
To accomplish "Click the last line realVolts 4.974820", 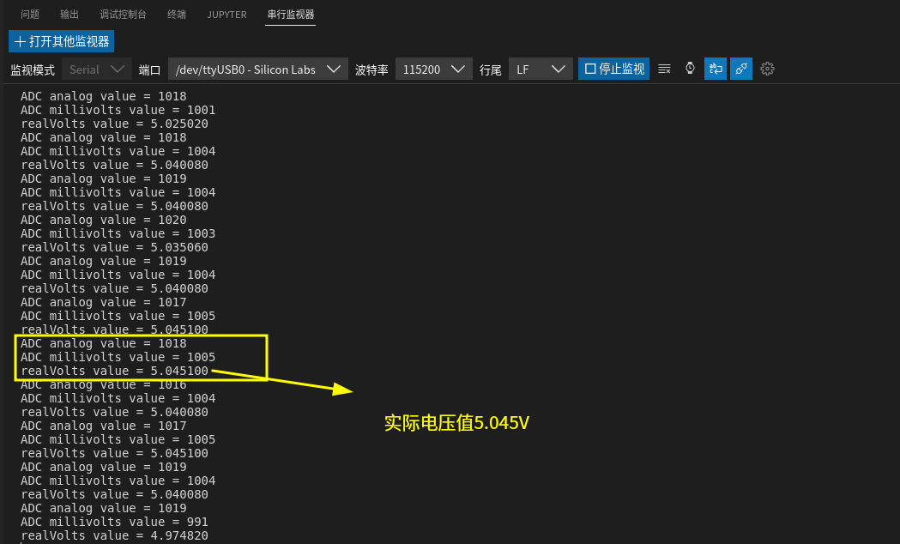I will 114,535.
